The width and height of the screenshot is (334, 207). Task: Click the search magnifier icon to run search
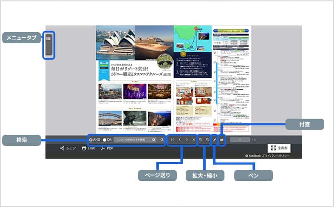pyautogui.click(x=162, y=140)
